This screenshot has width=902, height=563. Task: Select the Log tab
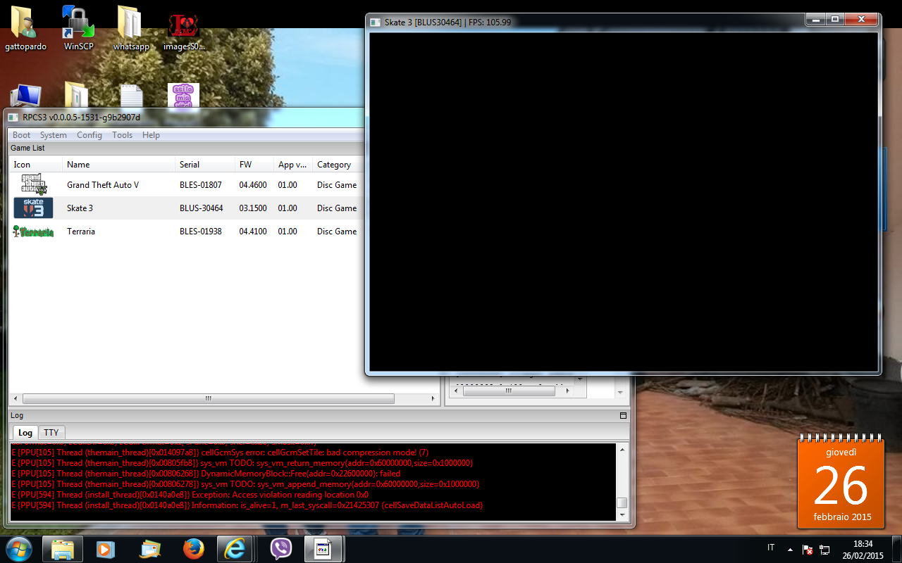pyautogui.click(x=25, y=432)
